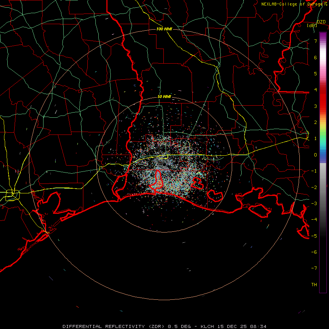The image size is (329, 329).
Task: Click the -1 value on color scale
Action: point(314,171)
